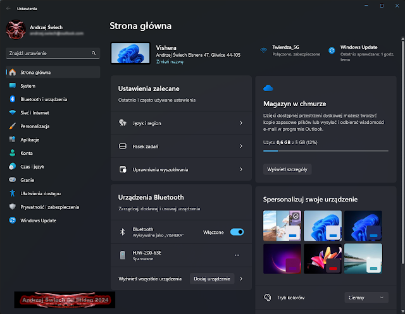Image resolution: width=405 pixels, height=314 pixels.
Task: Open the Personalizacja section
Action: click(53, 126)
